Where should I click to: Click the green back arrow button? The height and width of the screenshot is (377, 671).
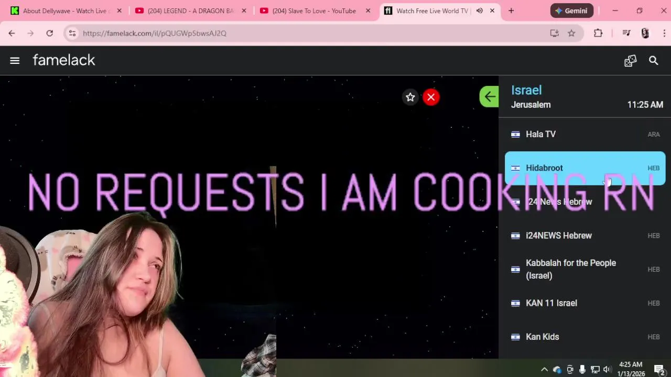pyautogui.click(x=489, y=97)
